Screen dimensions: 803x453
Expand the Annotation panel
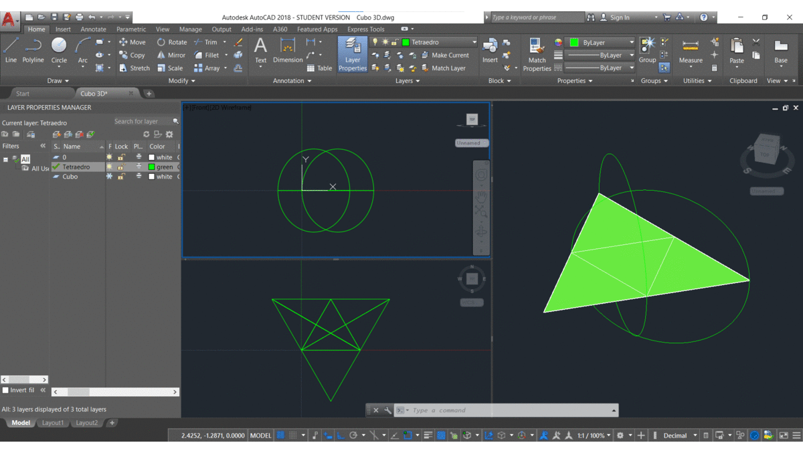[292, 81]
